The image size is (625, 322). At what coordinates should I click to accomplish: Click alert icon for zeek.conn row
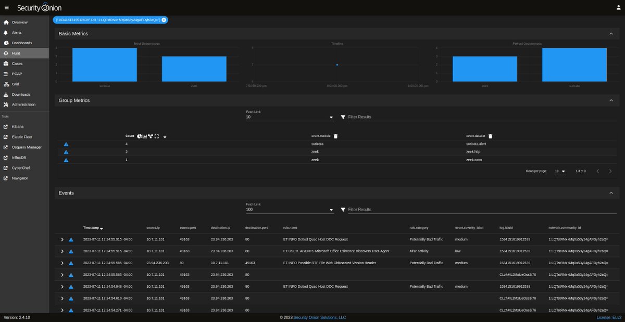(66, 160)
